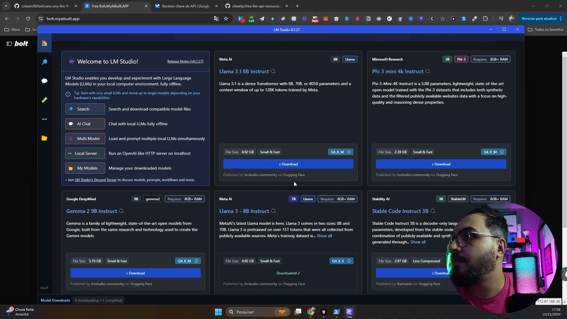Open the Local Server arrows icon in sidebar
Screen dimensions: 567x319
click(44, 119)
